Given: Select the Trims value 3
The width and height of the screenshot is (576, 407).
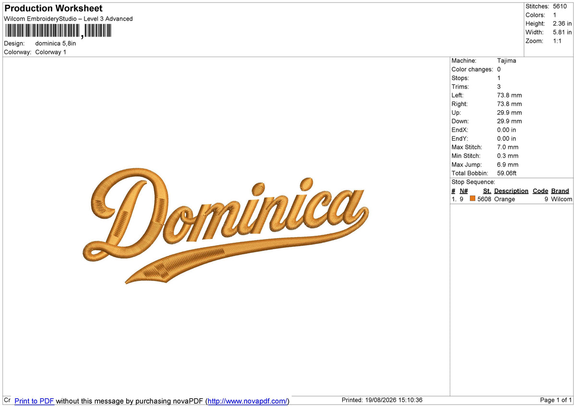Looking at the screenshot, I should point(499,86).
